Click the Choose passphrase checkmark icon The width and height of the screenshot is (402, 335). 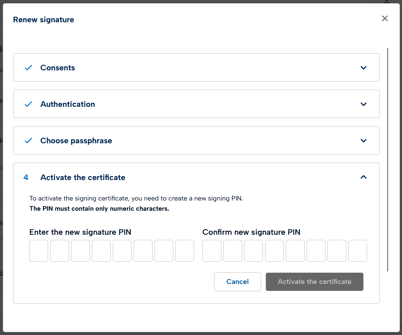tap(28, 141)
